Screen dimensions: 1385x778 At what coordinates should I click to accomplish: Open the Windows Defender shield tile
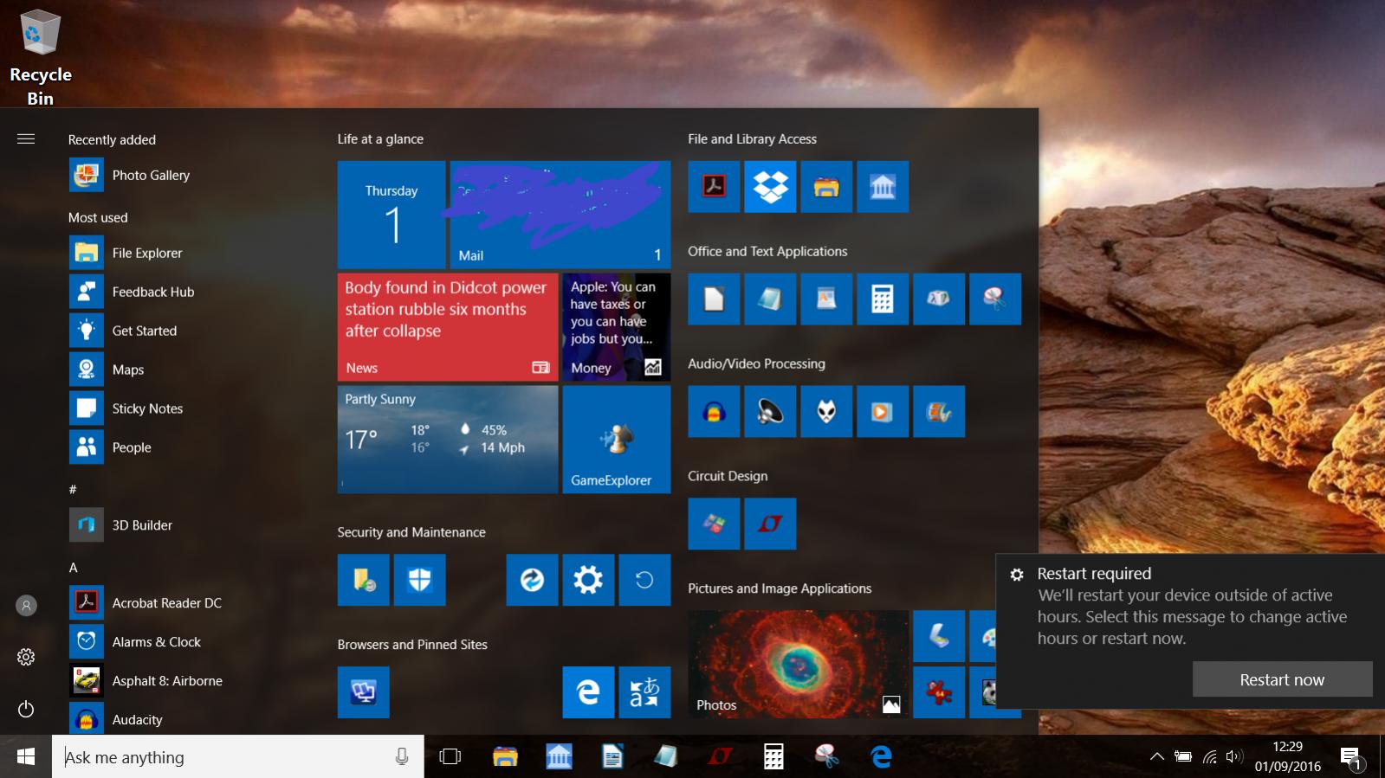pos(419,580)
